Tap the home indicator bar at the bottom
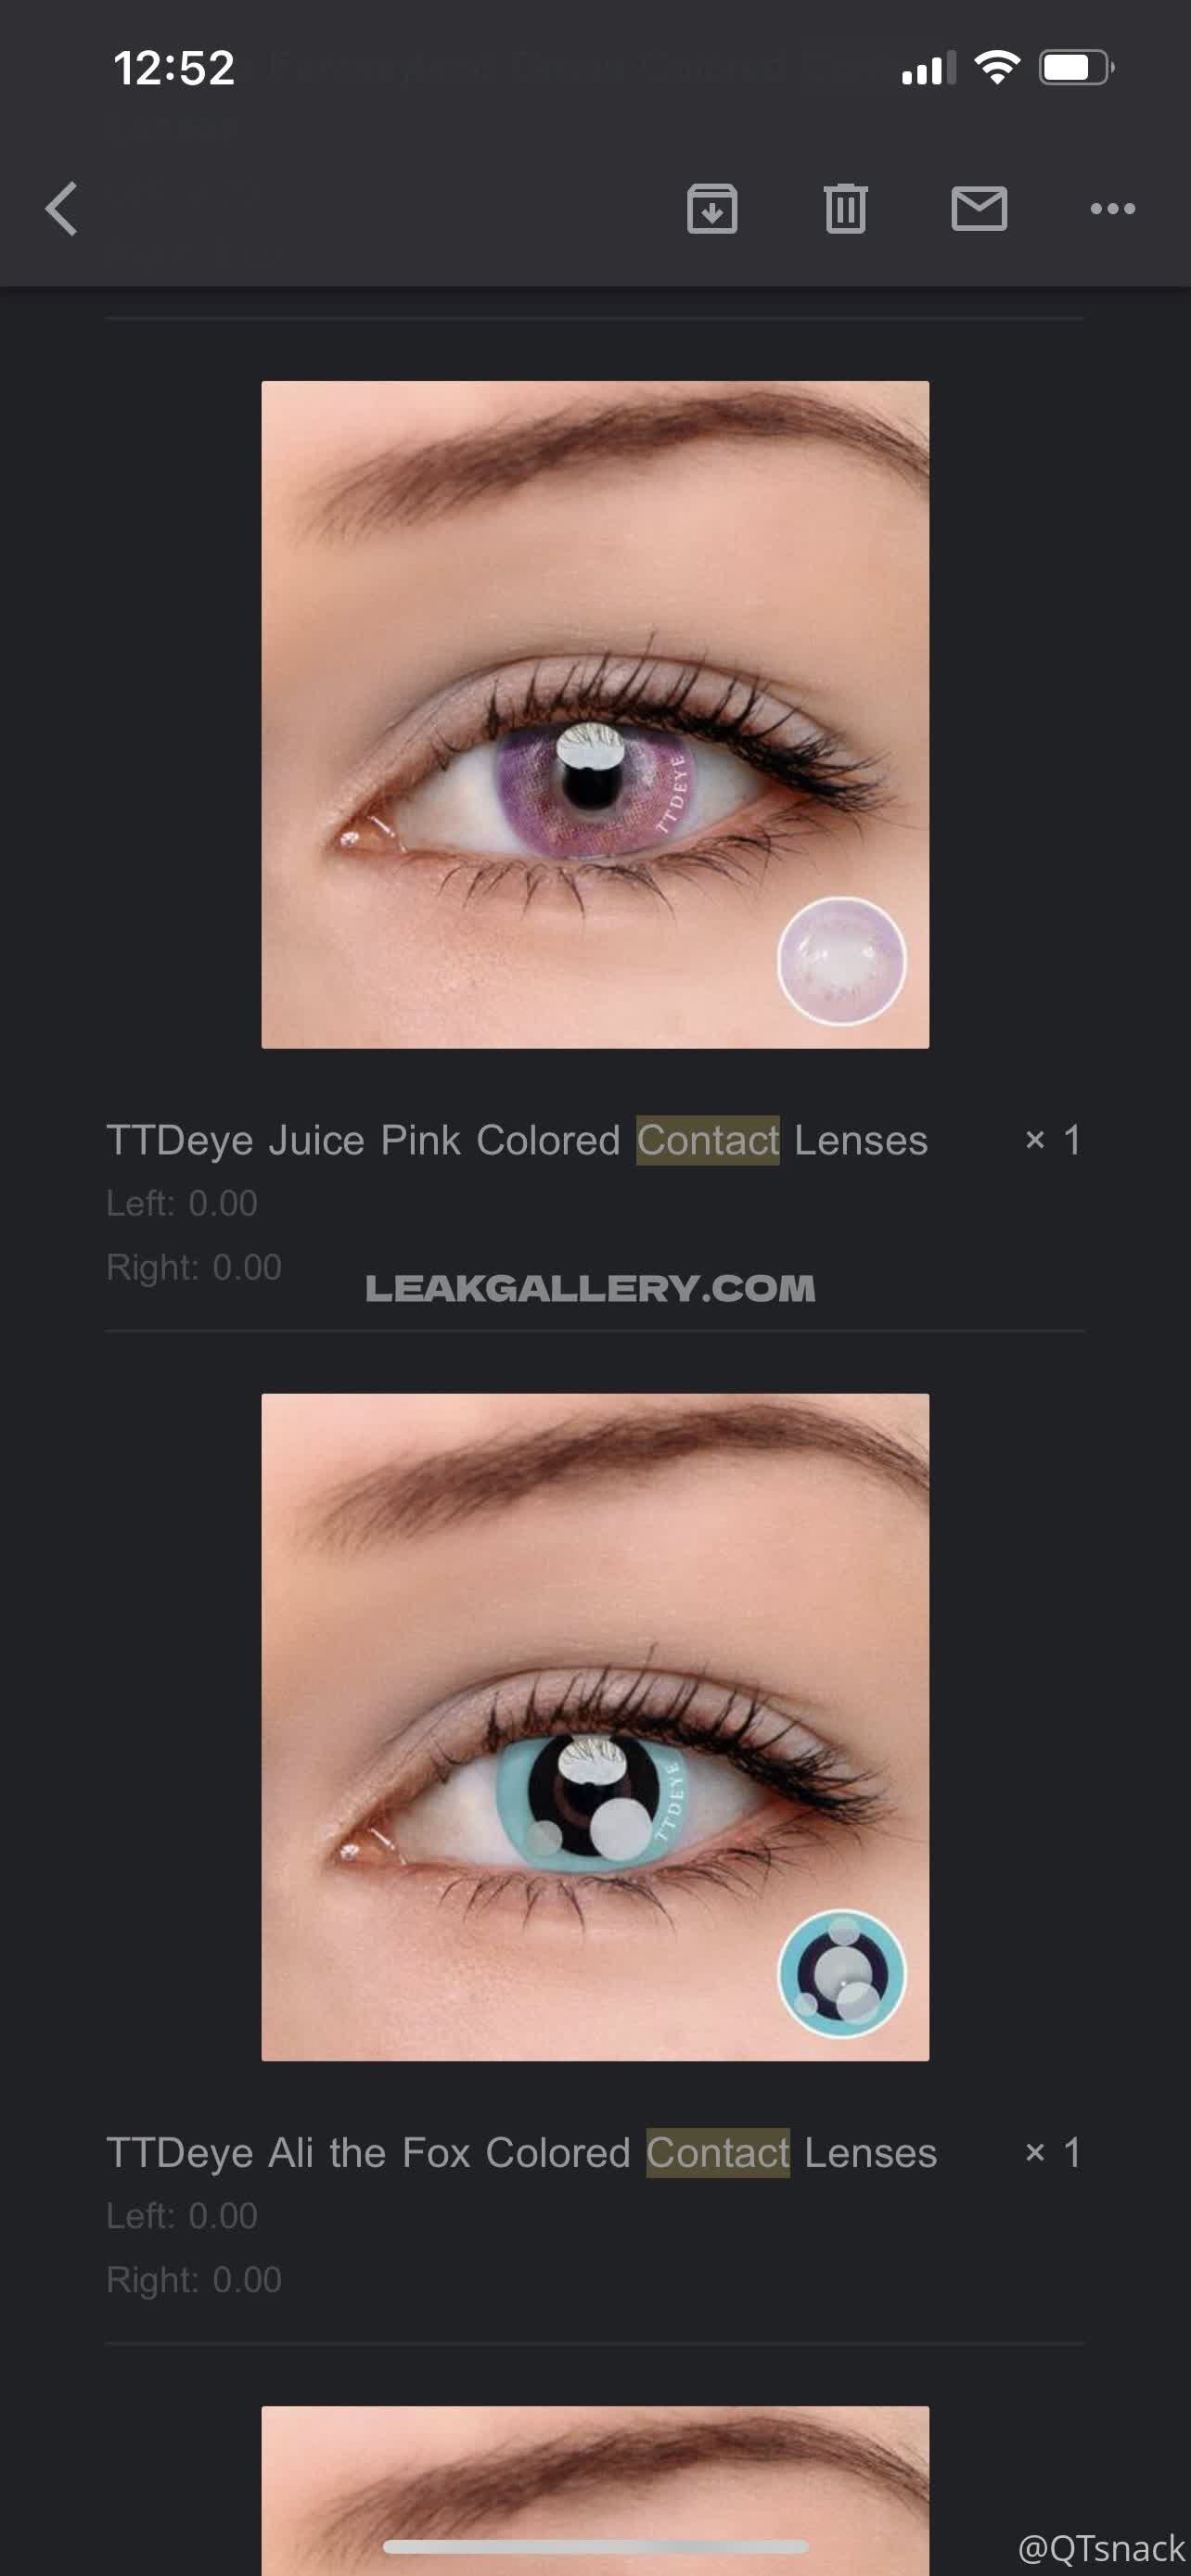This screenshot has width=1191, height=2576. point(595,2546)
